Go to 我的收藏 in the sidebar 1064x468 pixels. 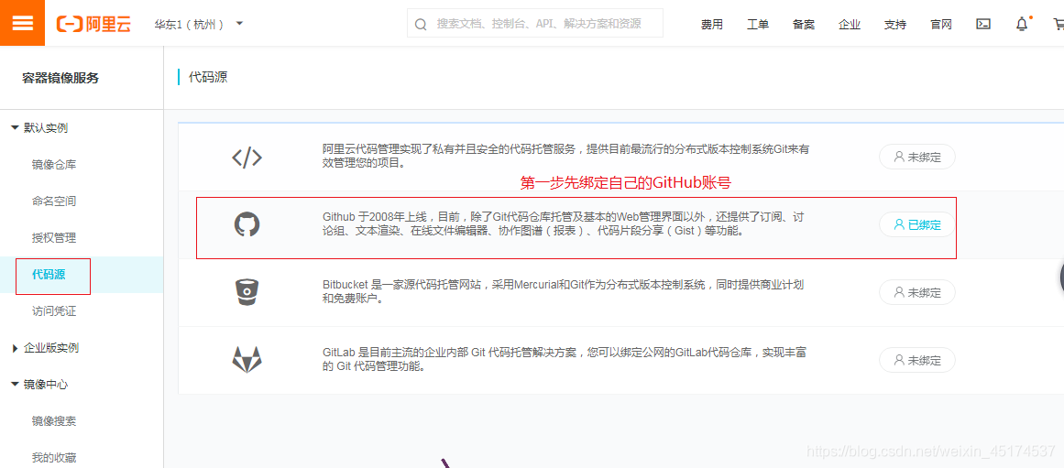point(53,457)
